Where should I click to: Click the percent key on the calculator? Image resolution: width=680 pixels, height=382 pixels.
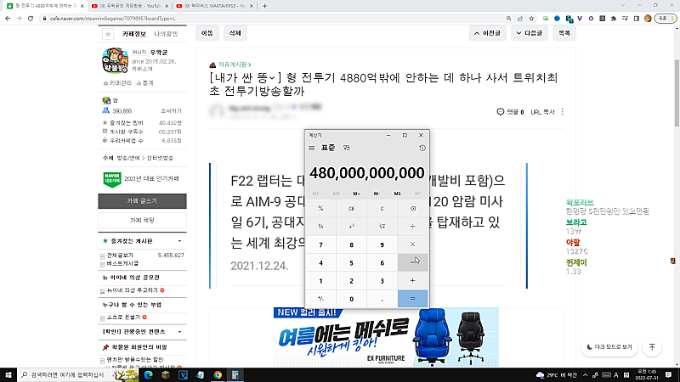tap(321, 208)
